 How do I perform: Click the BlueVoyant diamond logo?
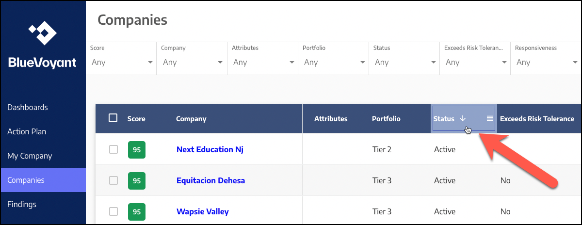click(x=42, y=33)
